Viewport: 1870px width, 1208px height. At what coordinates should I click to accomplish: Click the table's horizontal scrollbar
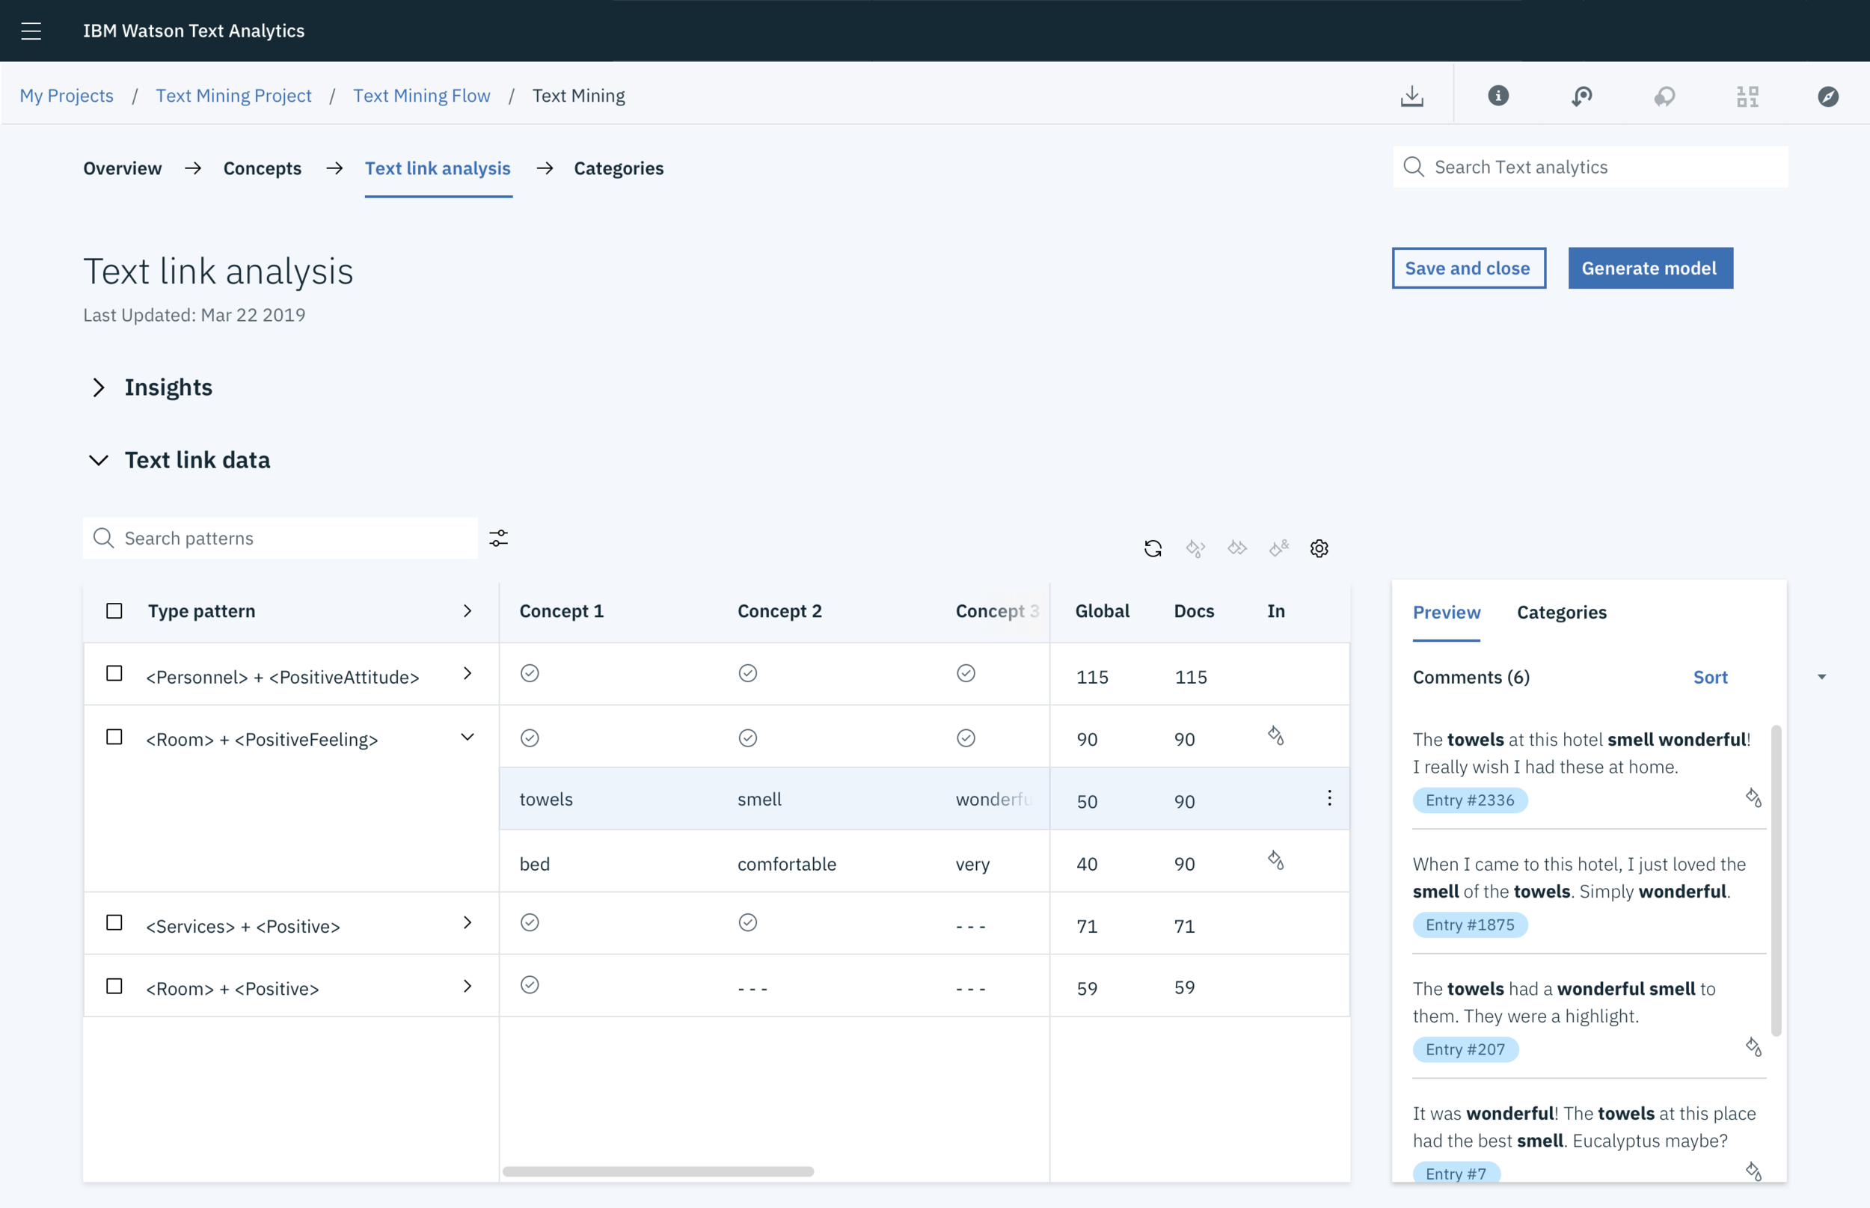(657, 1171)
